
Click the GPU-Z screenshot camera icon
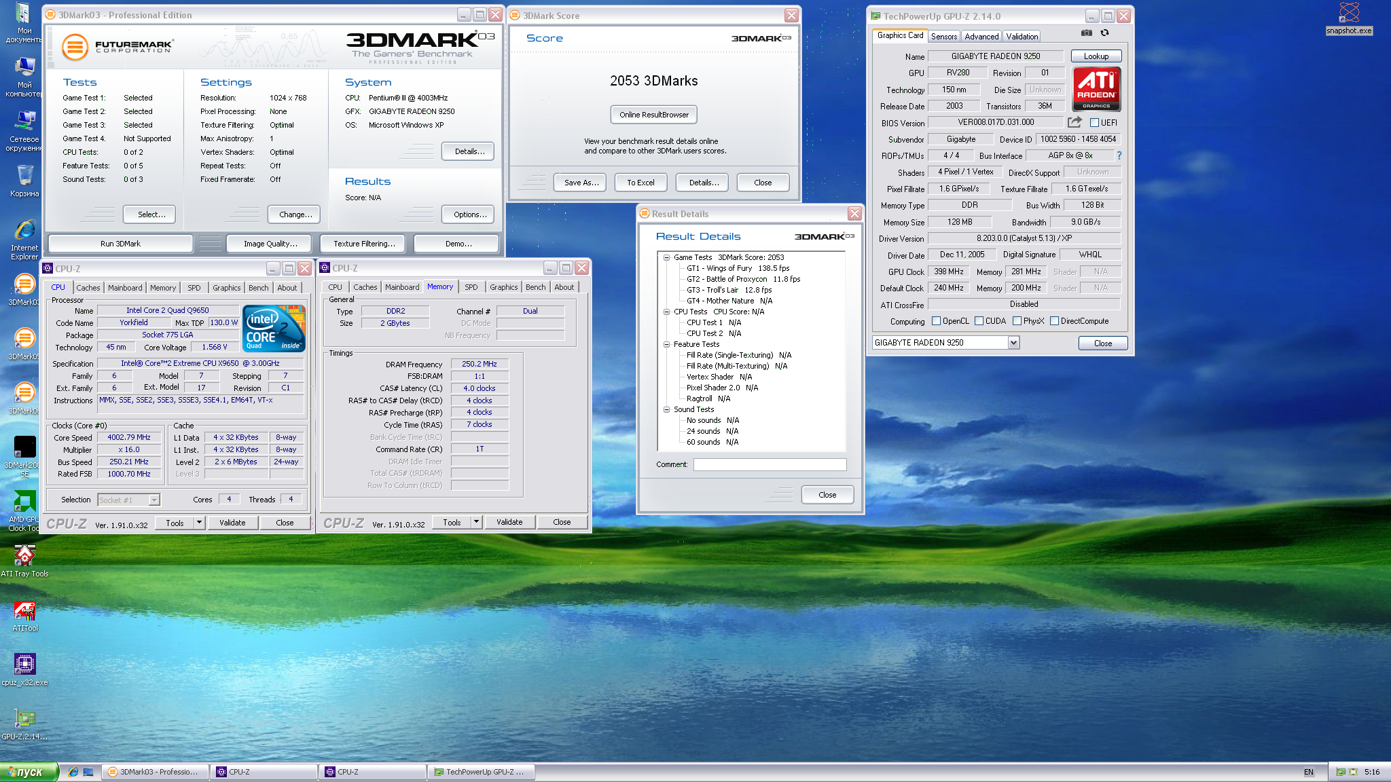click(1087, 33)
